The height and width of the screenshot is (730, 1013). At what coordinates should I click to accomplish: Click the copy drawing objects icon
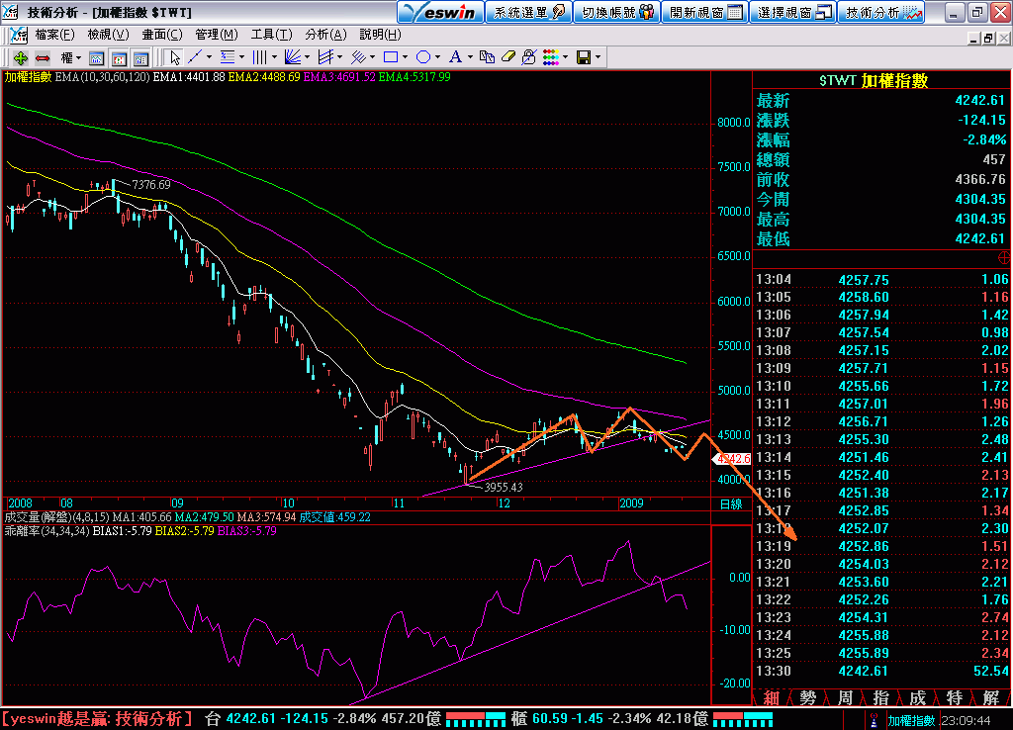click(487, 57)
